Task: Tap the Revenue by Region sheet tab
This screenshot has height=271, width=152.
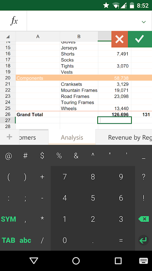Action: (124, 138)
